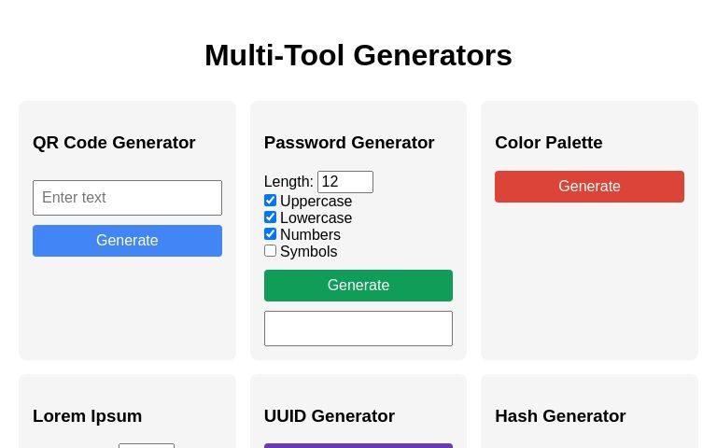Image resolution: width=717 pixels, height=448 pixels.
Task: Click the 'Length:' label text
Action: 288,182
